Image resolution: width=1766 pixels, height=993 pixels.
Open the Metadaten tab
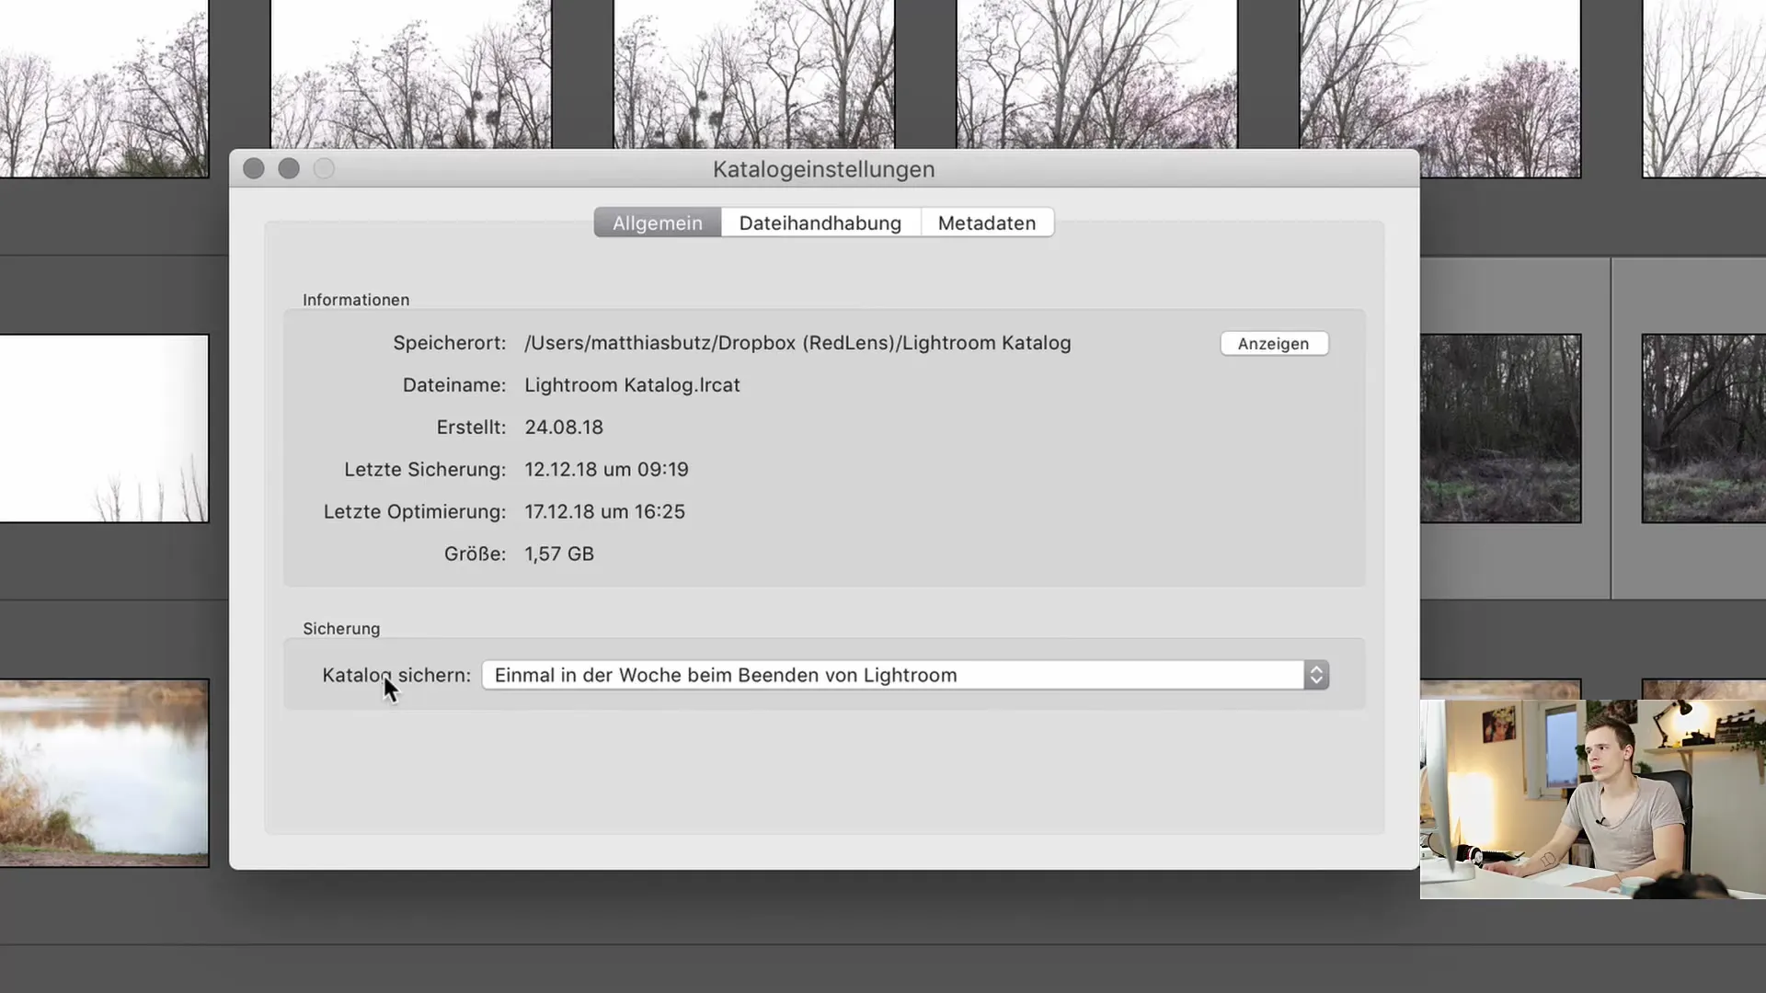click(987, 223)
